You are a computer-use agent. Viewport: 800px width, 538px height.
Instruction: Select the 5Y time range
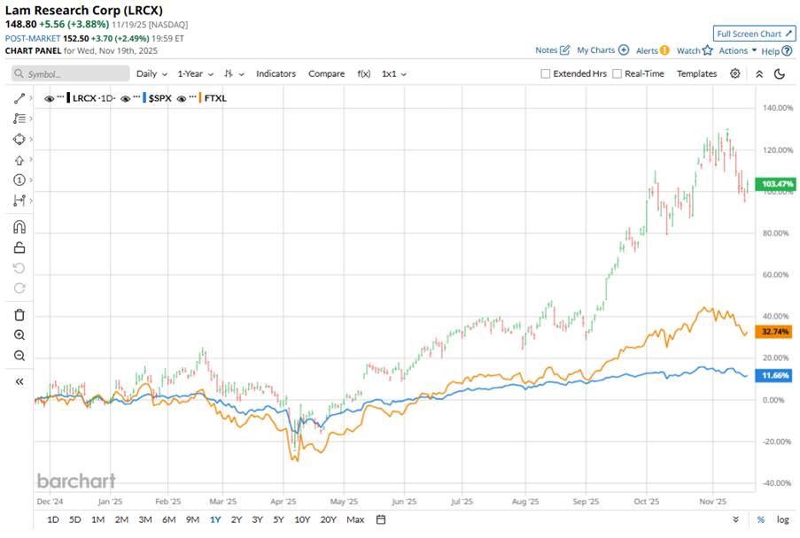pyautogui.click(x=279, y=519)
